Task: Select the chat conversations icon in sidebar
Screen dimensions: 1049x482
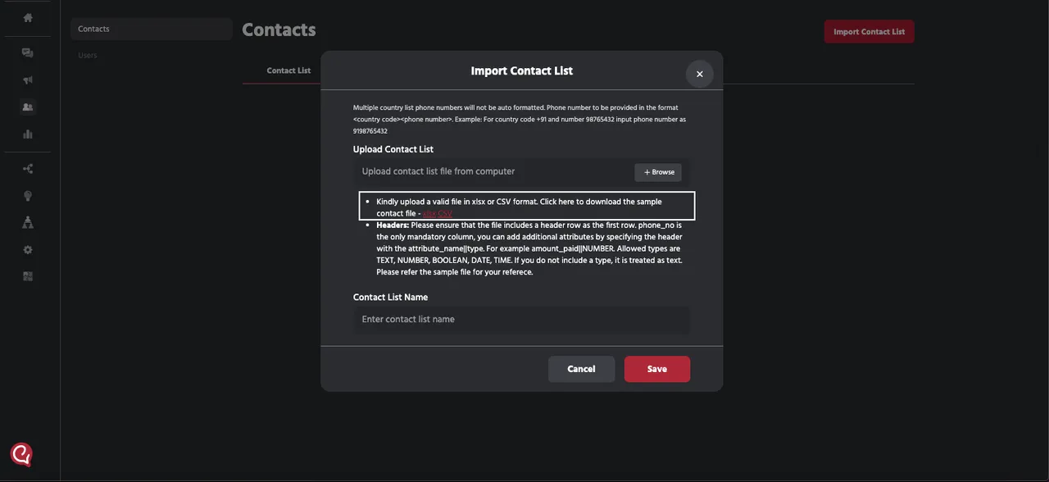Action: (27, 52)
